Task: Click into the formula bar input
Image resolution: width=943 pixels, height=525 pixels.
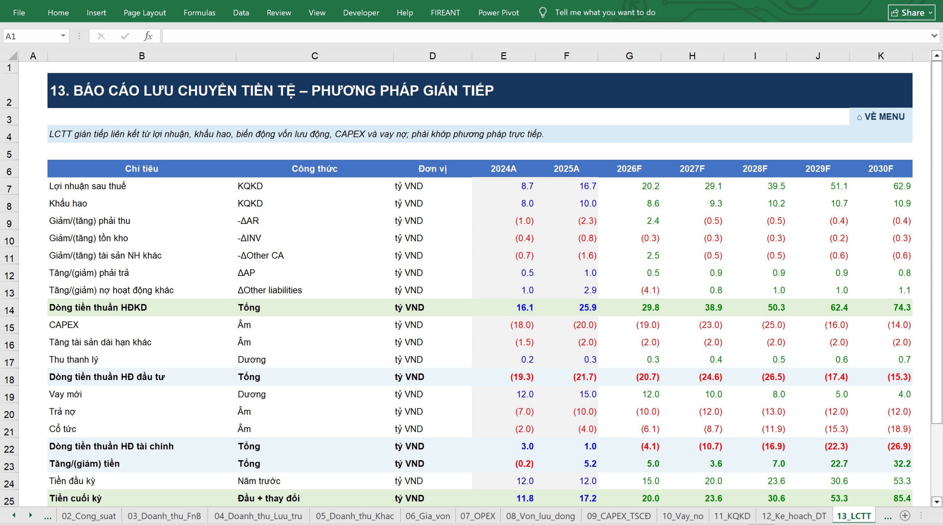Action: (546, 36)
